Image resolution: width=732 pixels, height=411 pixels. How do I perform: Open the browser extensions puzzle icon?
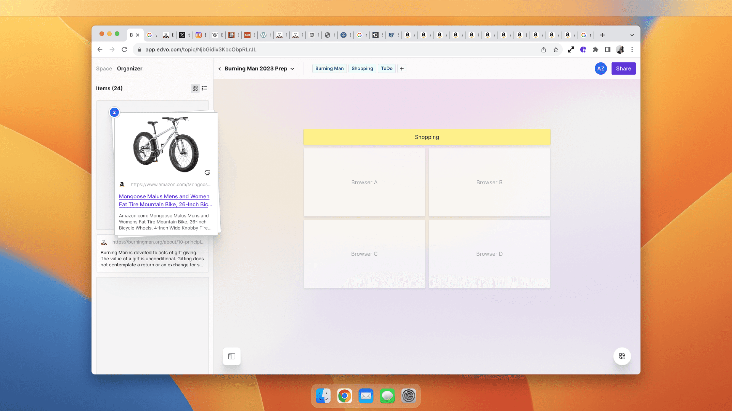(x=595, y=50)
